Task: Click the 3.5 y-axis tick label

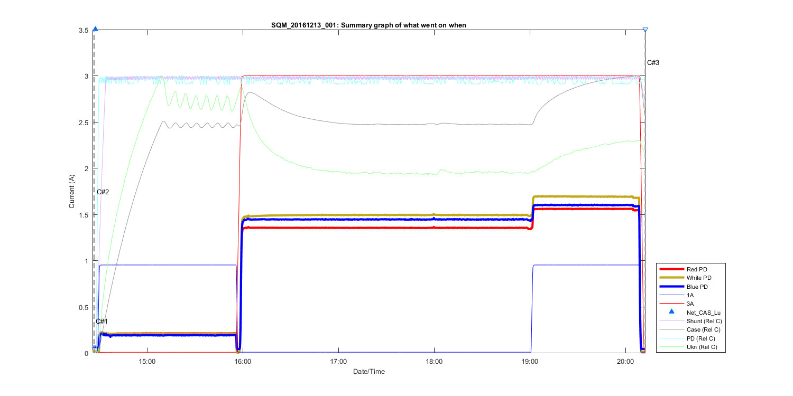Action: tap(82, 30)
